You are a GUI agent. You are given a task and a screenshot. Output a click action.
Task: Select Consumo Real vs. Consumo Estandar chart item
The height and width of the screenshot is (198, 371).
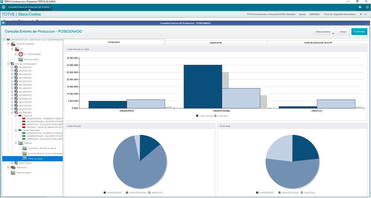(45, 153)
